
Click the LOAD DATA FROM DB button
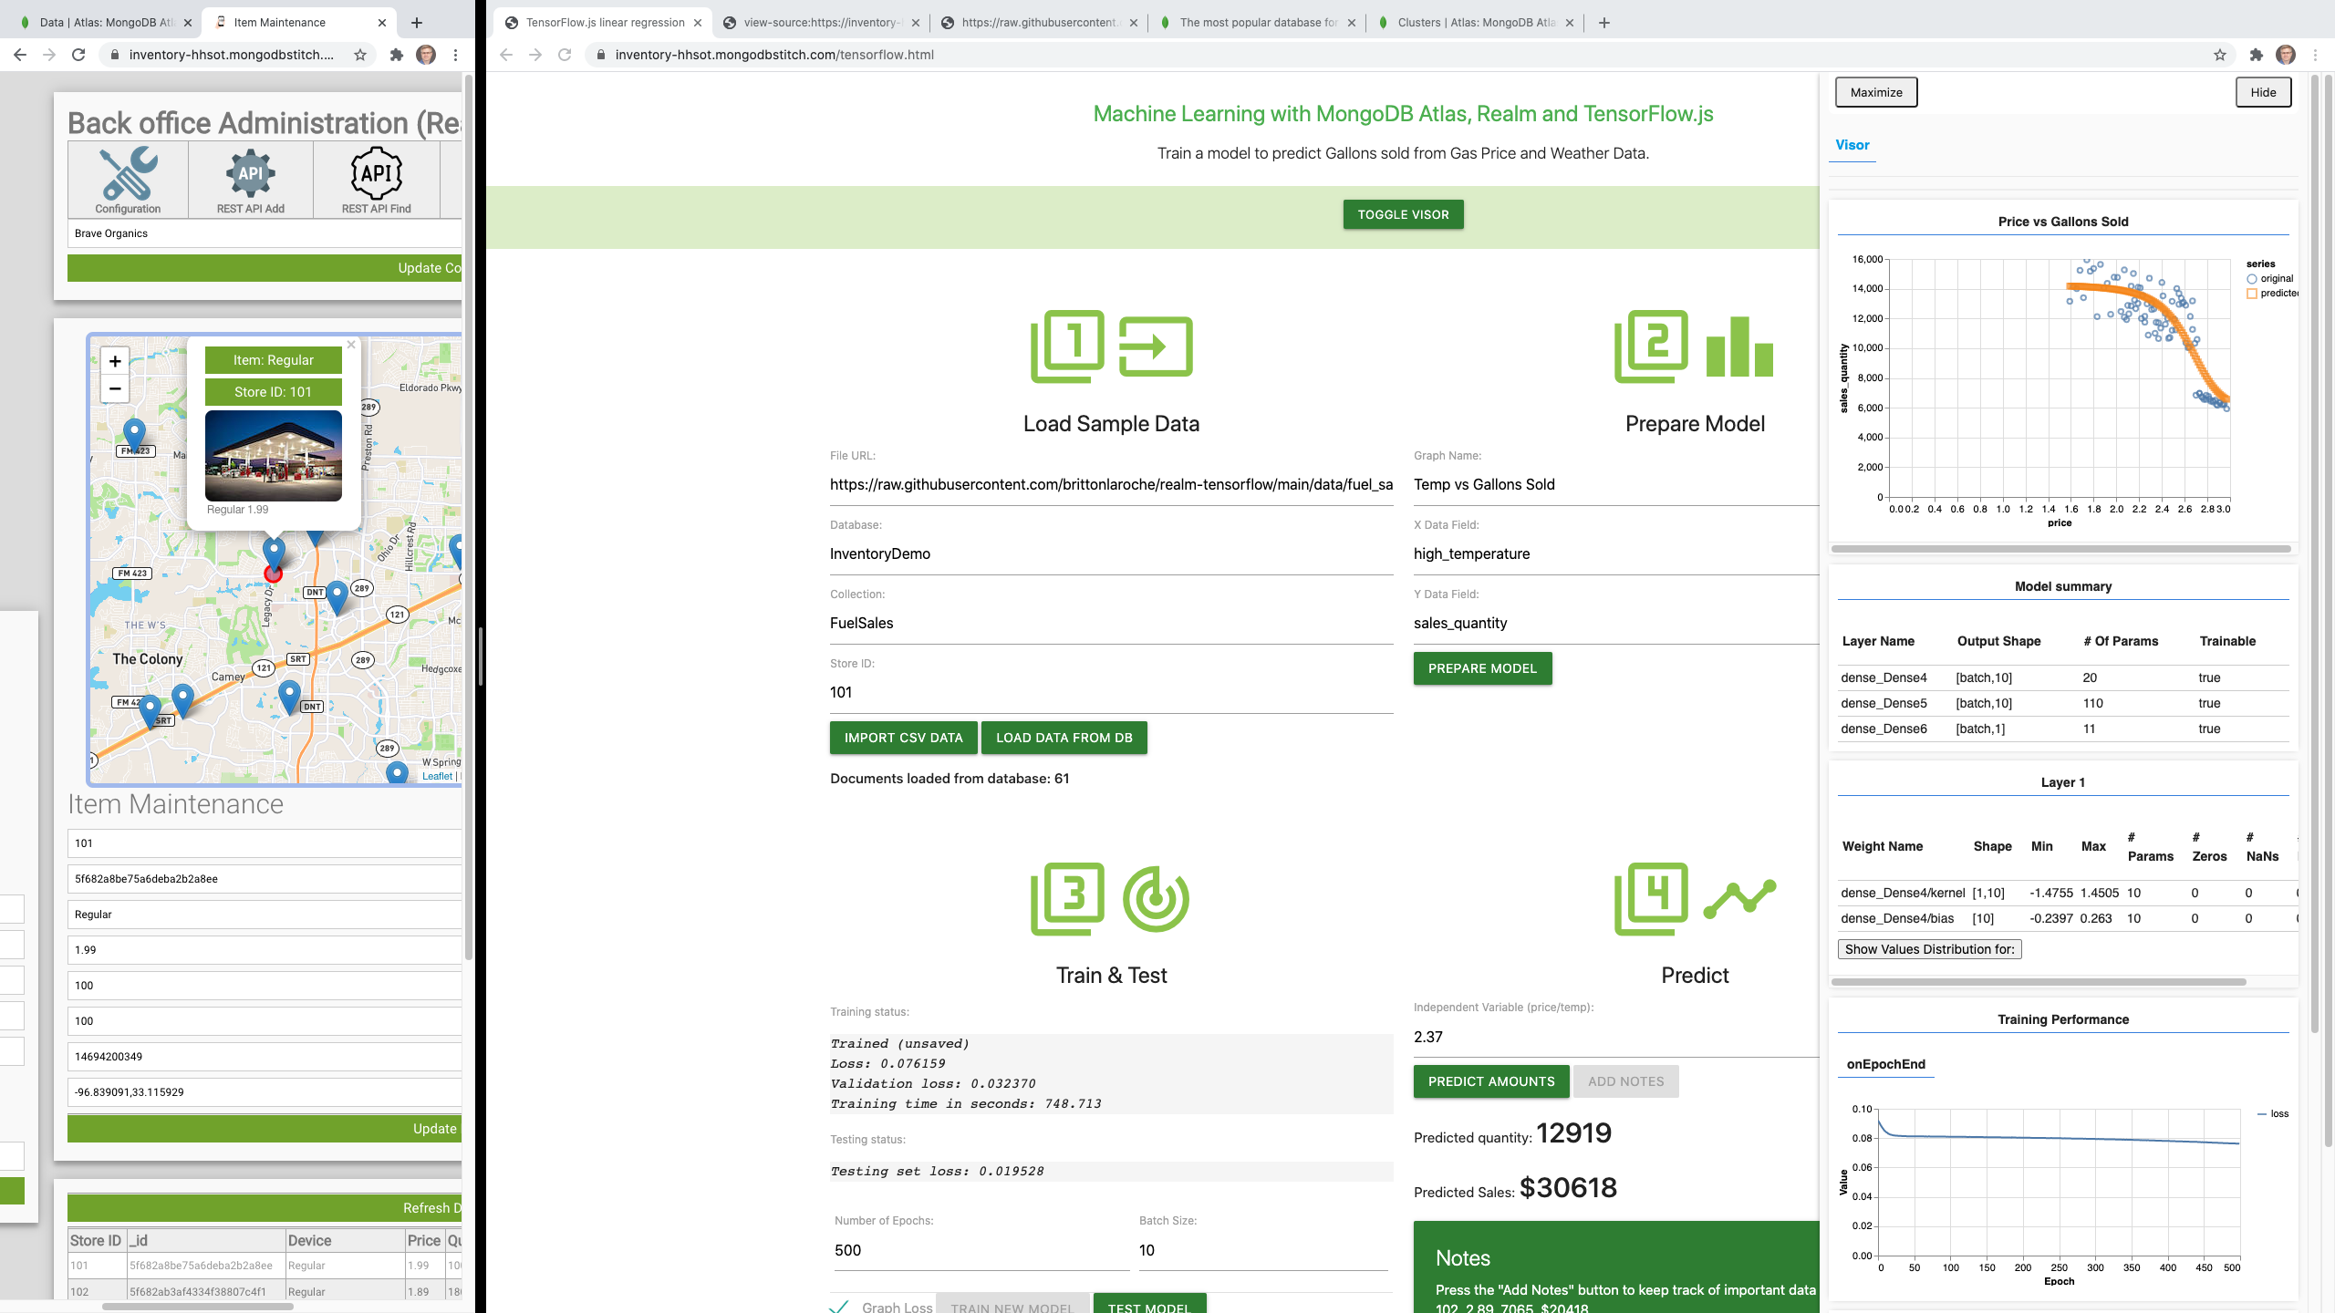(x=1064, y=738)
